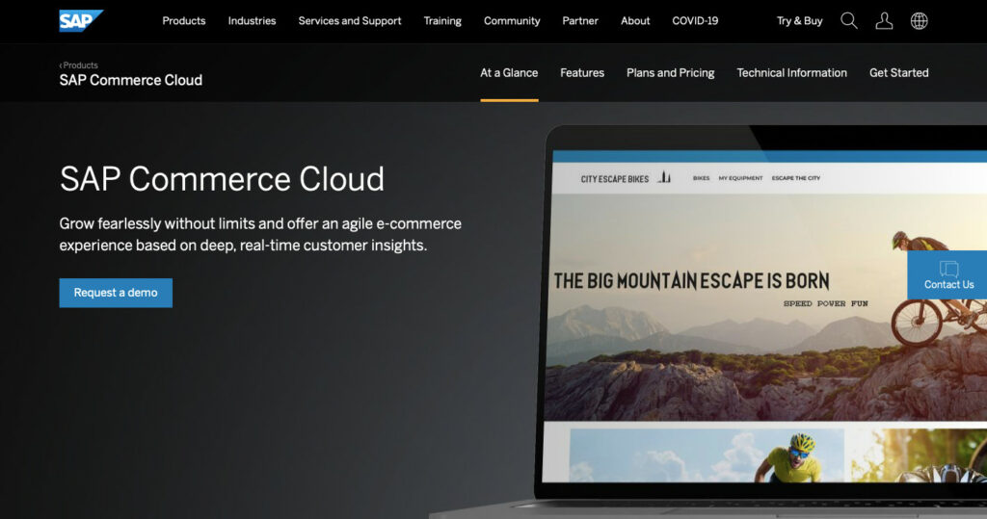Open the globe country selector icon
The height and width of the screenshot is (519, 987).
[919, 21]
